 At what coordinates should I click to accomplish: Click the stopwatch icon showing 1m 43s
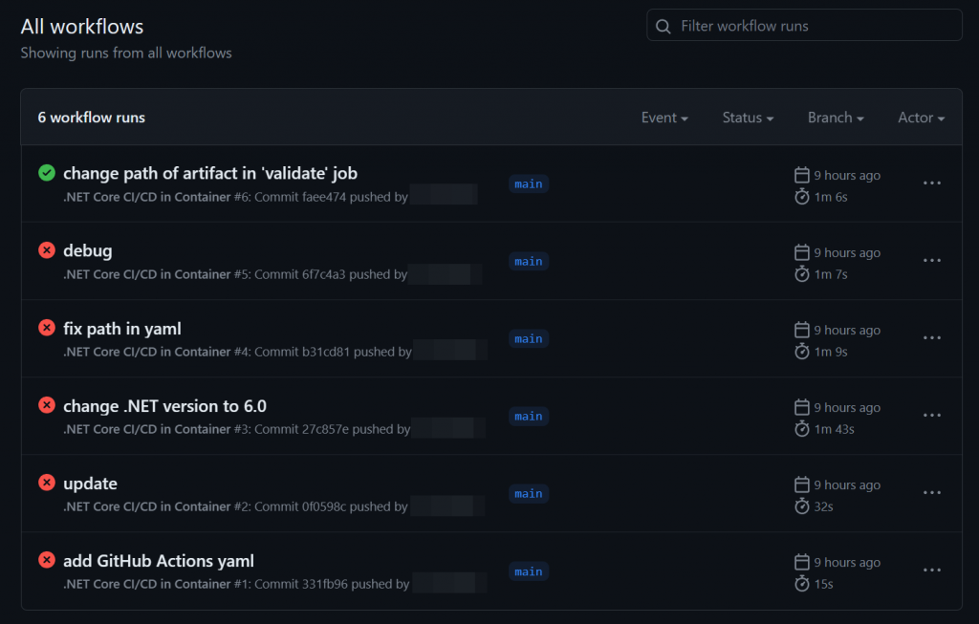click(802, 429)
